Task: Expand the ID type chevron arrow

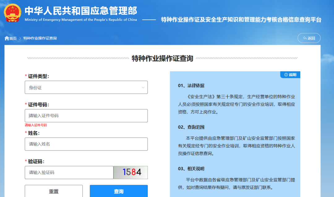Action: [143, 88]
